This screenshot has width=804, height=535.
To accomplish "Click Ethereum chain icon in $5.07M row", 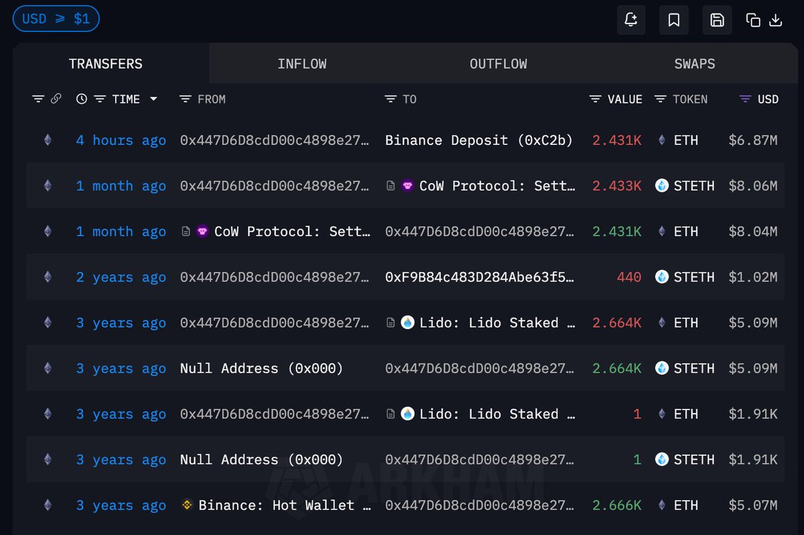I will click(x=48, y=505).
